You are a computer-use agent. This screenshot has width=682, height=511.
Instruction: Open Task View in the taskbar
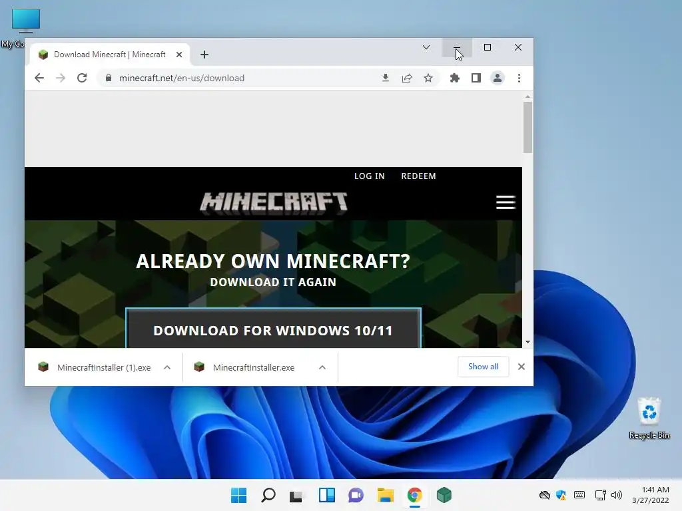296,495
